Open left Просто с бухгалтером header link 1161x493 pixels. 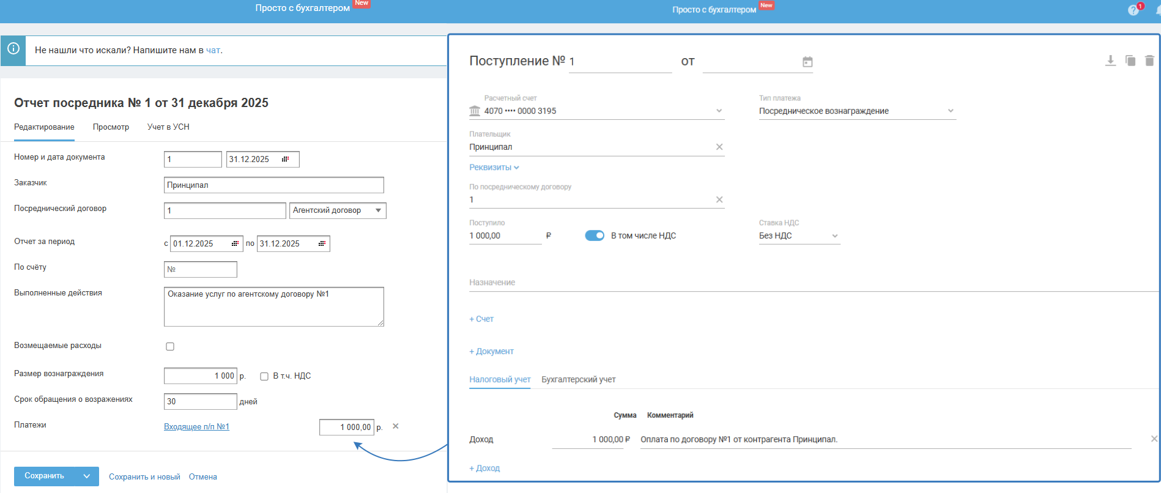[303, 8]
